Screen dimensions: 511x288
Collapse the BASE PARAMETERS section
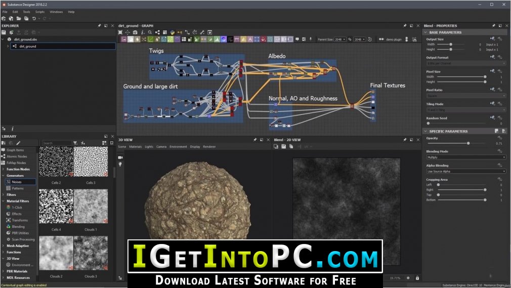click(x=425, y=32)
